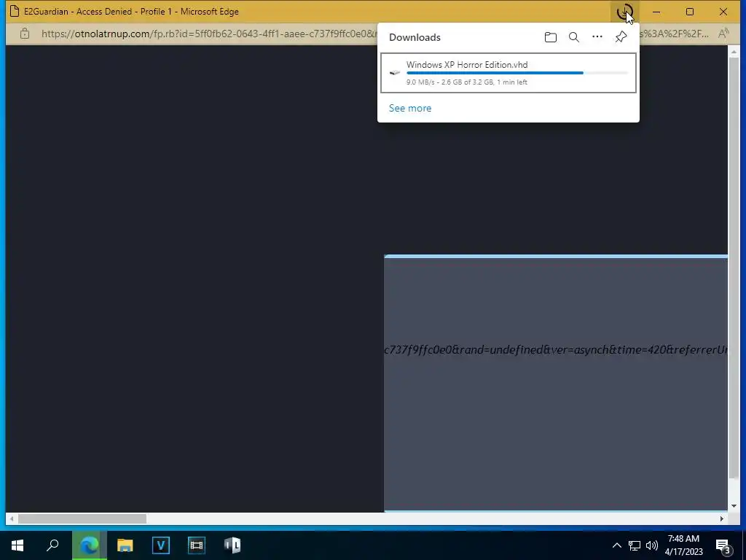
Task: Click the downloads icon in Edge toolbar
Action: pyautogui.click(x=624, y=12)
